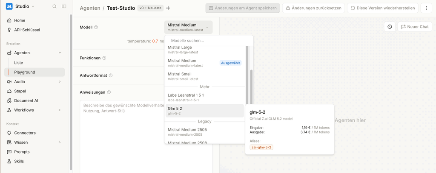Click the Test-Studio agent title
This screenshot has height=173, width=436.
pos(120,8)
